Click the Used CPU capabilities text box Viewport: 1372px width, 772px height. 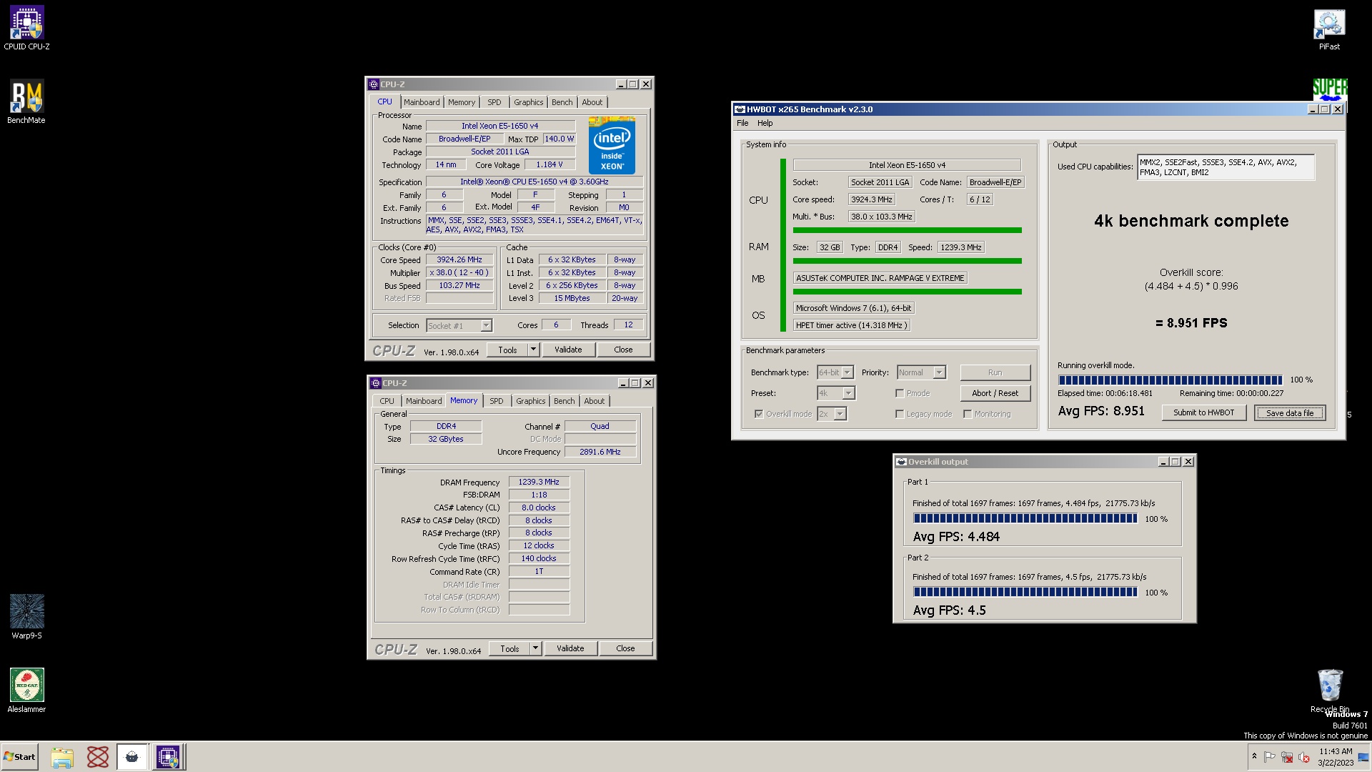(x=1226, y=167)
